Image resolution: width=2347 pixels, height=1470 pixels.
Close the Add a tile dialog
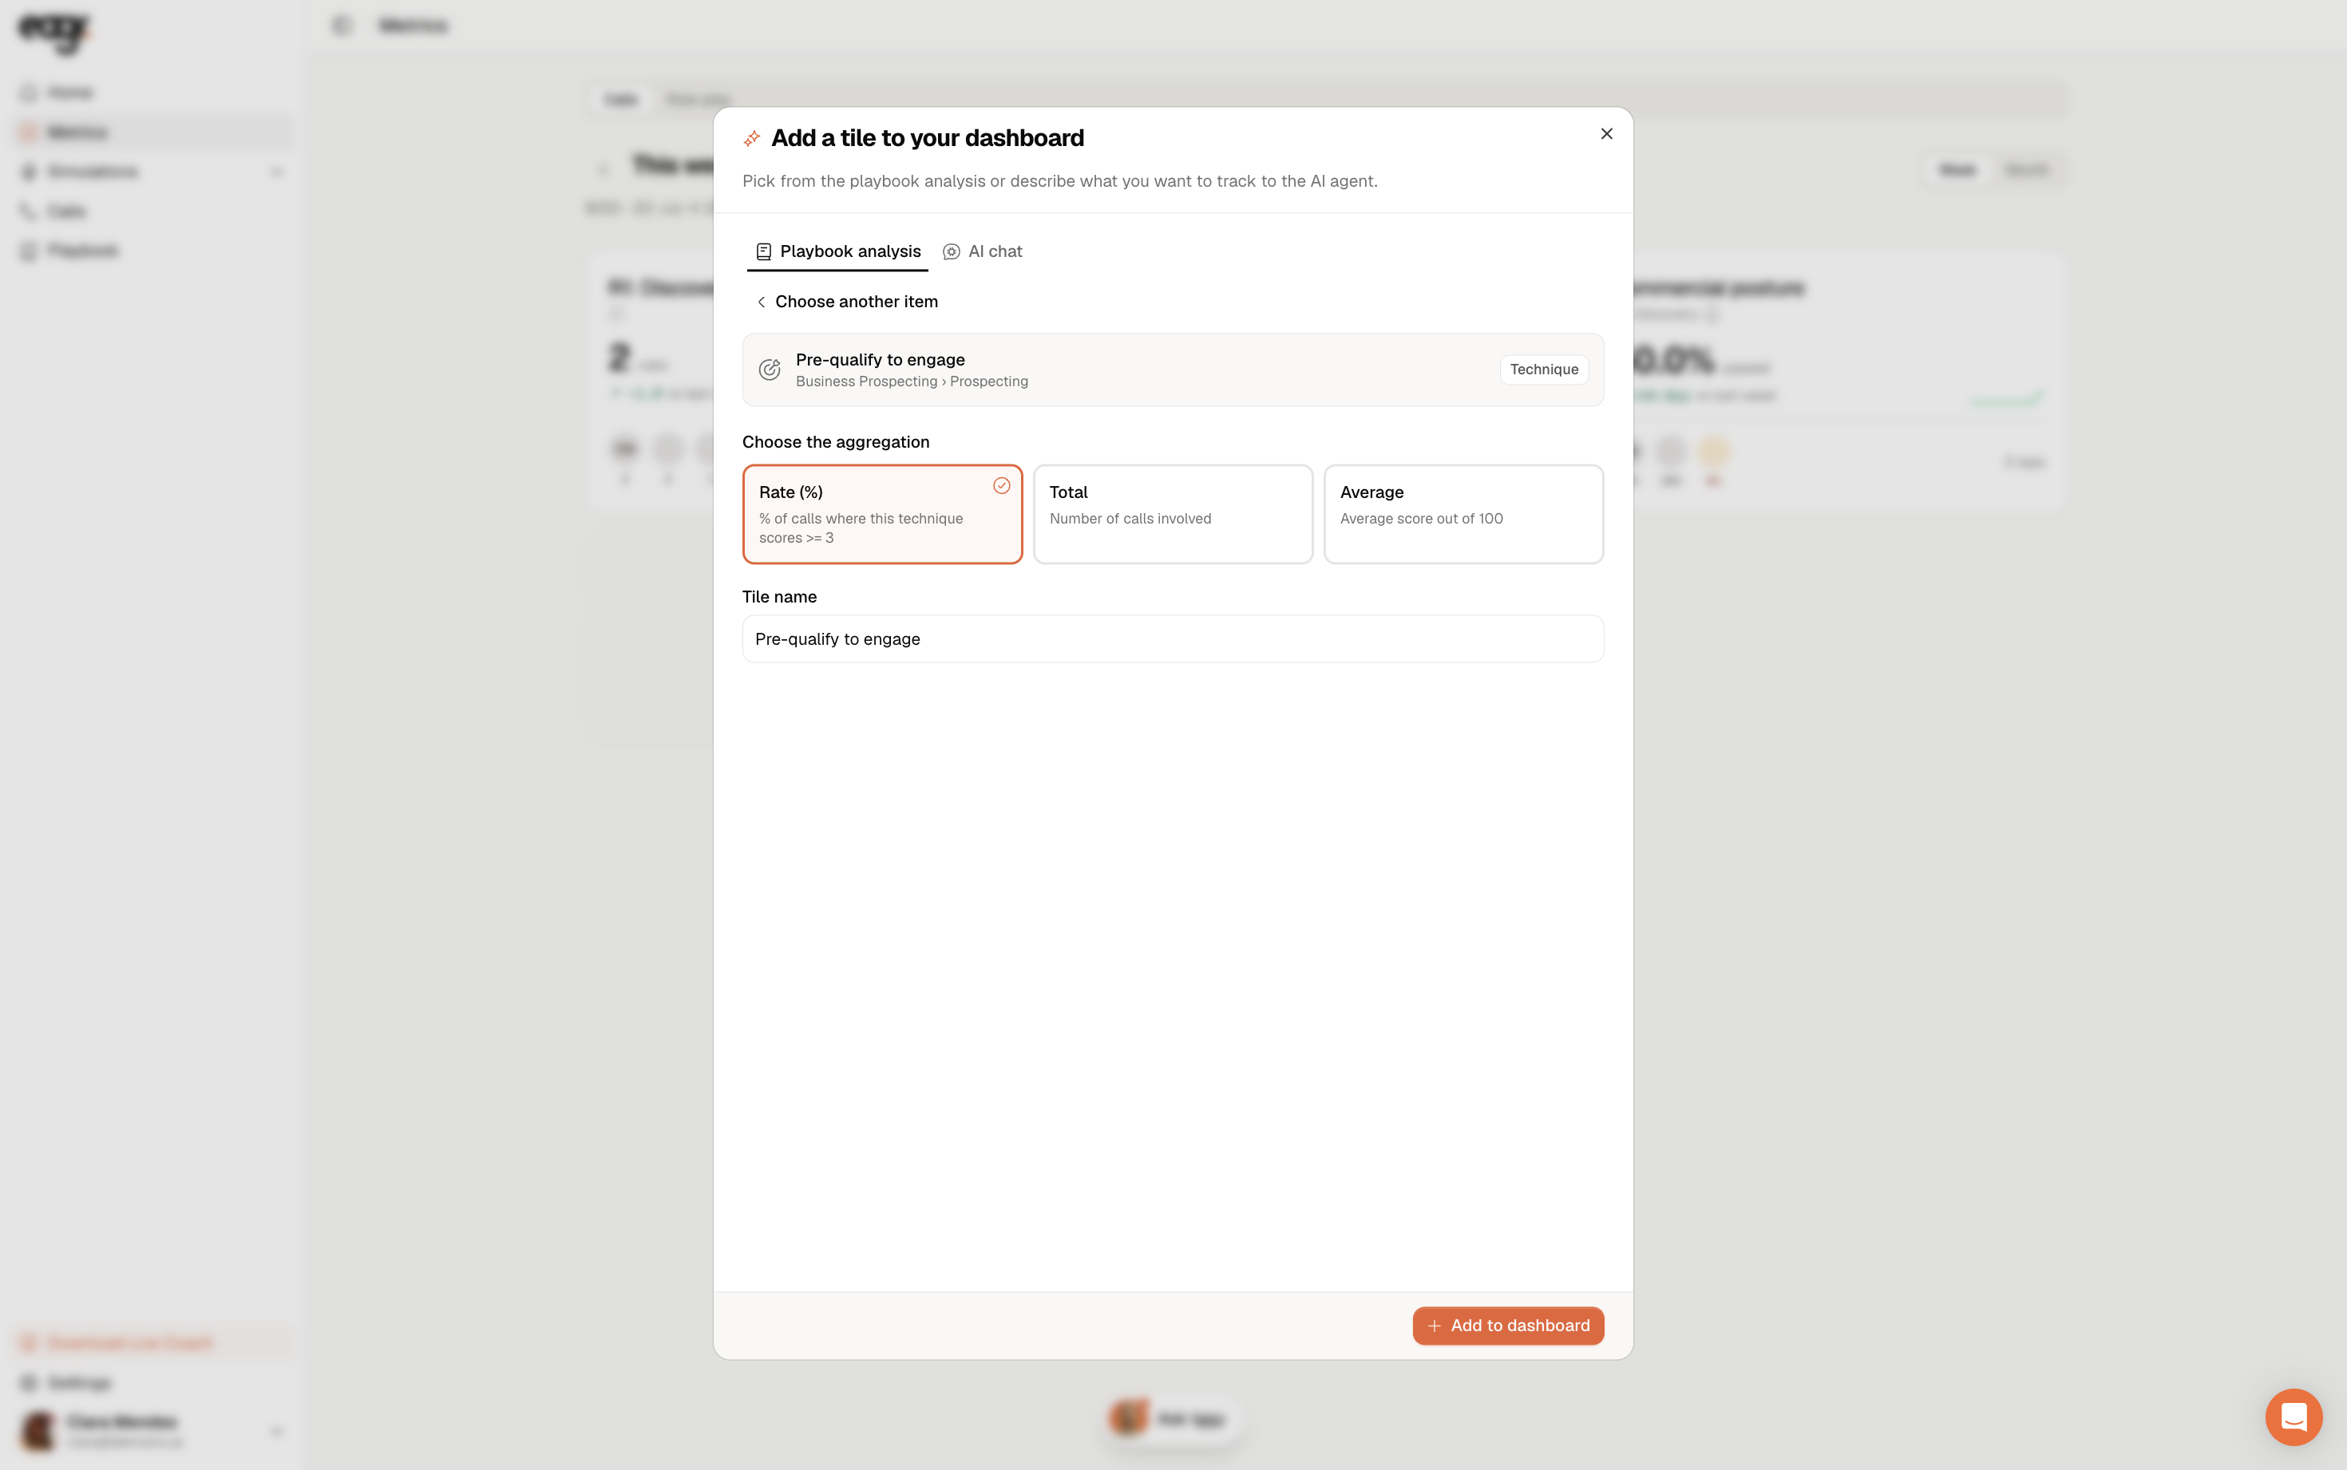(1606, 134)
